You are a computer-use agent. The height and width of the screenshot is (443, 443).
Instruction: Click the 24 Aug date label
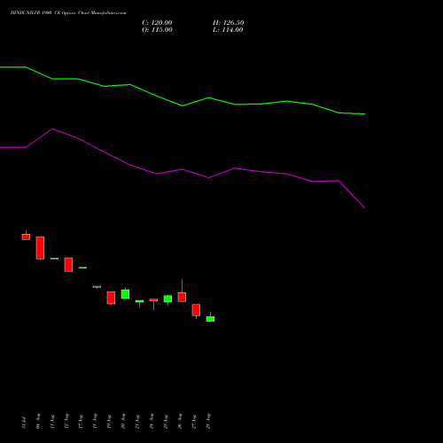152,421
